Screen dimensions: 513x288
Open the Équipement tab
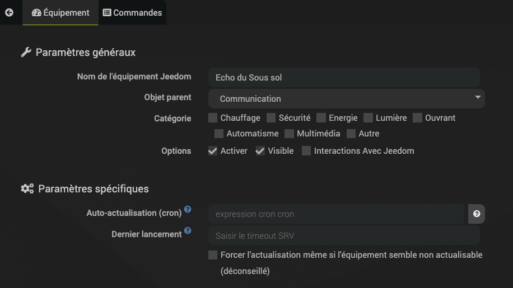point(60,12)
